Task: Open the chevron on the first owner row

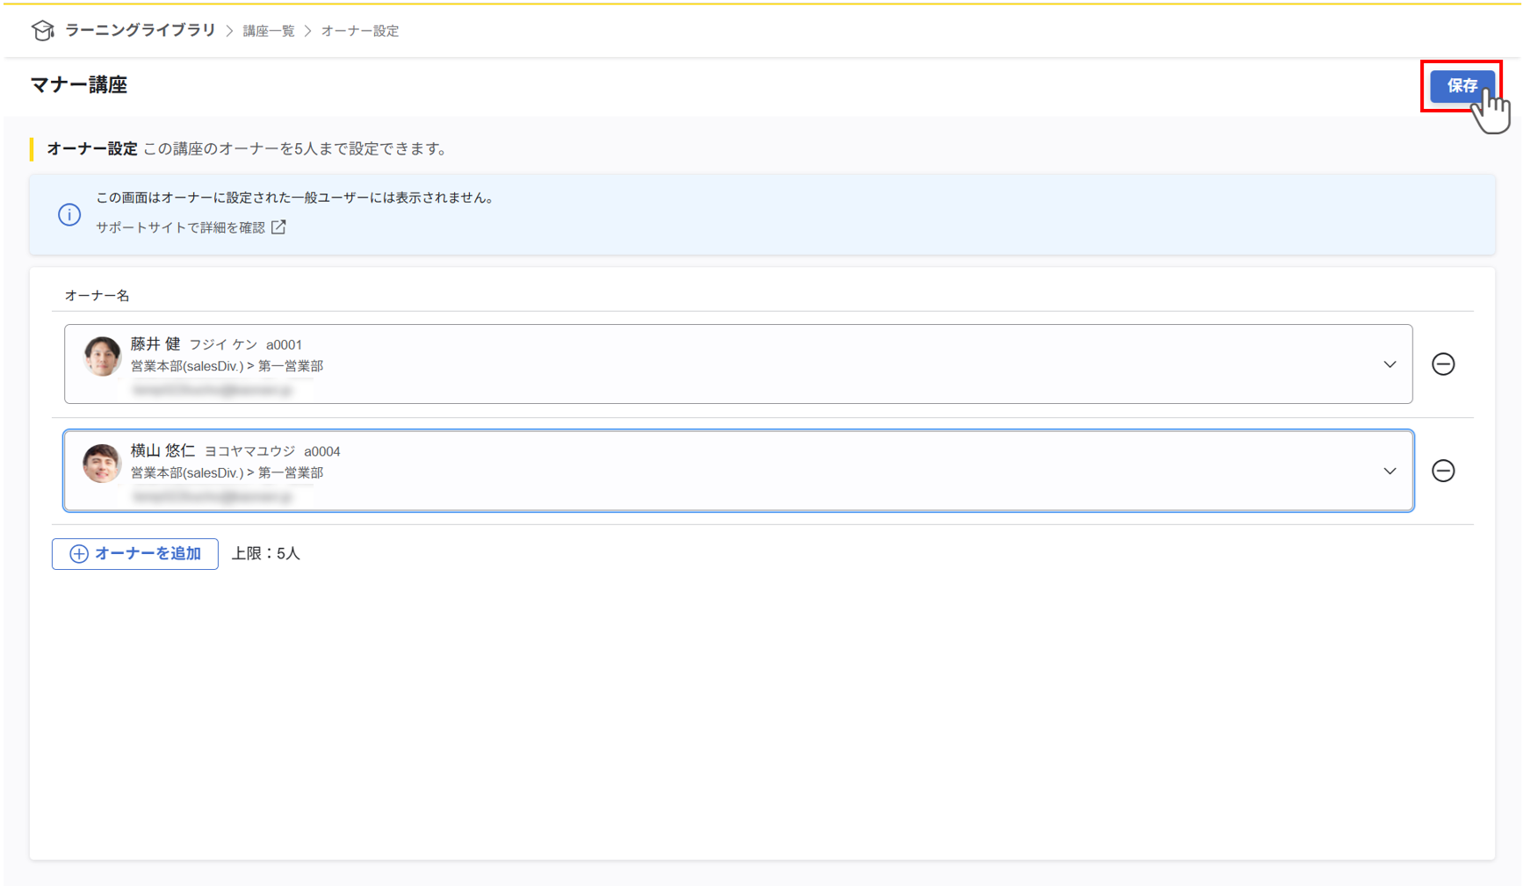Action: (1389, 364)
